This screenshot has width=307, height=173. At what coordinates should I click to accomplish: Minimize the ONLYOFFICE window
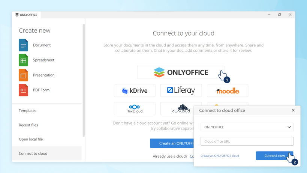point(269,15)
